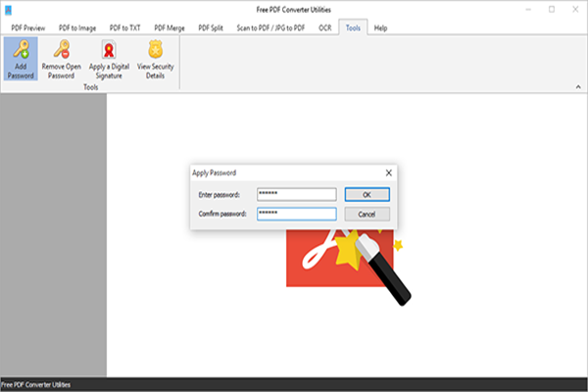Open Apply a Digital Signature tool
588x392 pixels.
(111, 59)
